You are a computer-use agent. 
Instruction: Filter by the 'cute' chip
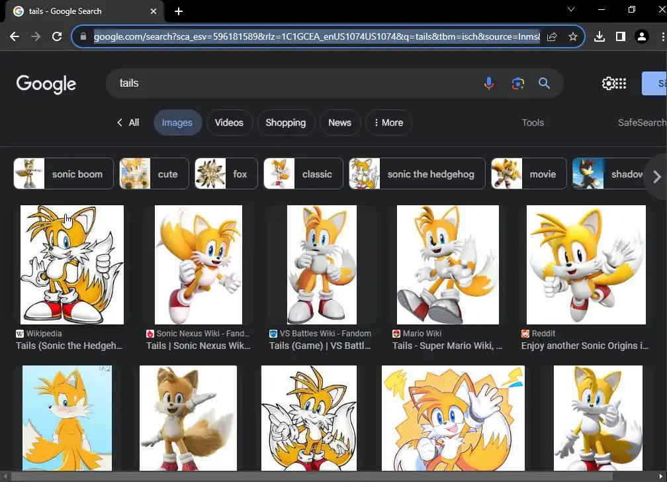point(154,173)
